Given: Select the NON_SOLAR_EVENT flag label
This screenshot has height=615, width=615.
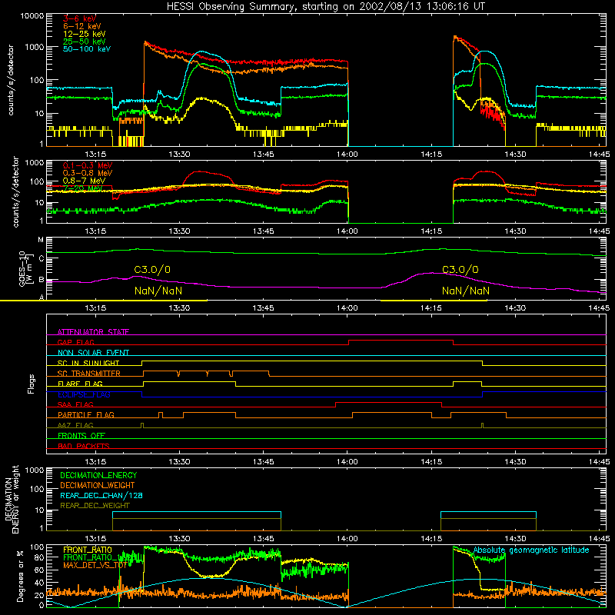Looking at the screenshot, I should click(93, 353).
